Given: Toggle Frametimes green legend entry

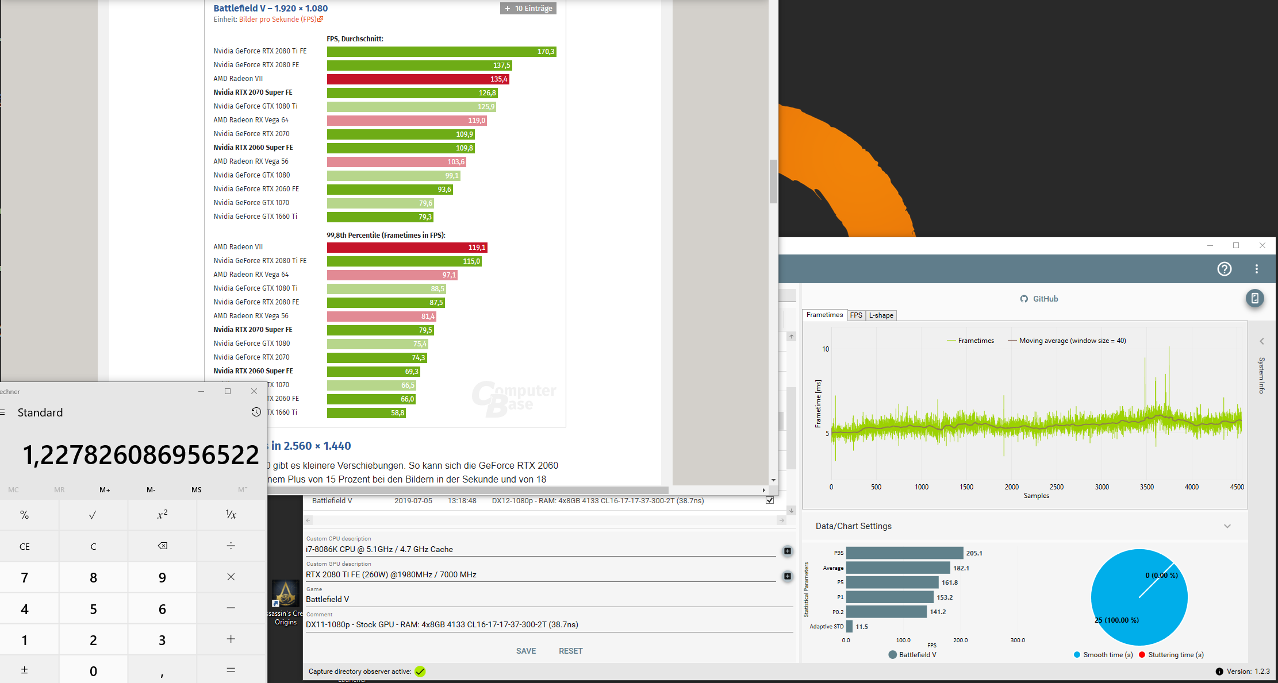Looking at the screenshot, I should [970, 341].
